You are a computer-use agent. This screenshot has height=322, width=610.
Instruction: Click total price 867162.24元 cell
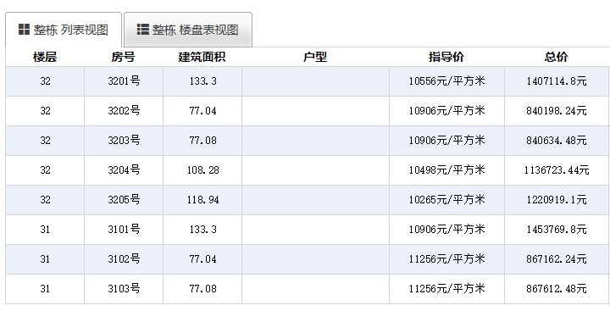557,259
